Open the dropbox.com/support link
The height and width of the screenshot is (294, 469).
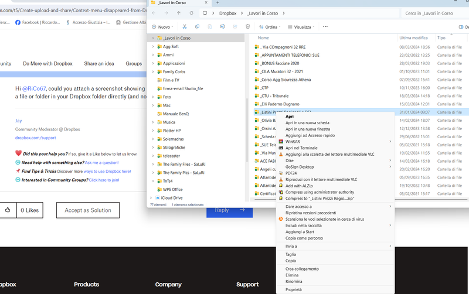tap(36, 138)
